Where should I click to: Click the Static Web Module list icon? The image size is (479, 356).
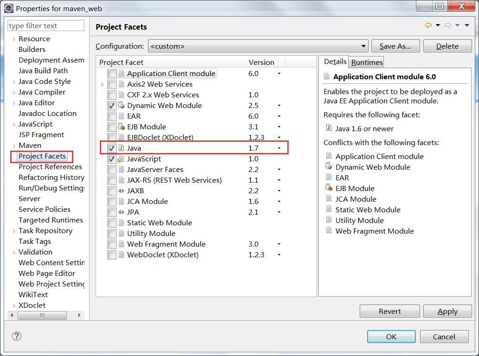pos(121,223)
